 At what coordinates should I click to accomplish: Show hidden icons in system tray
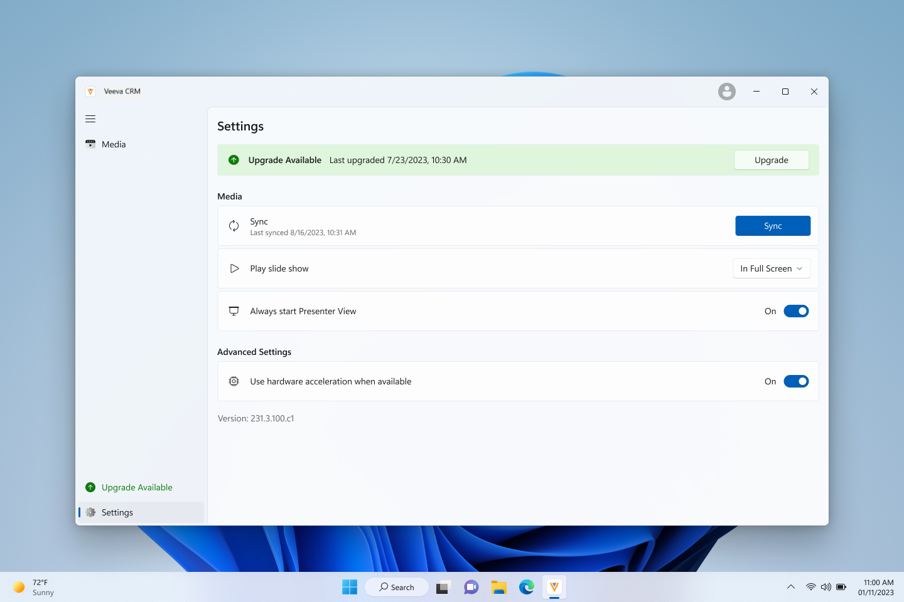791,587
